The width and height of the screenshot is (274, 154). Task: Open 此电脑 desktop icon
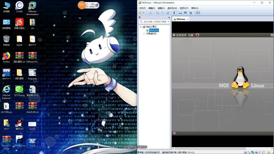[7, 7]
